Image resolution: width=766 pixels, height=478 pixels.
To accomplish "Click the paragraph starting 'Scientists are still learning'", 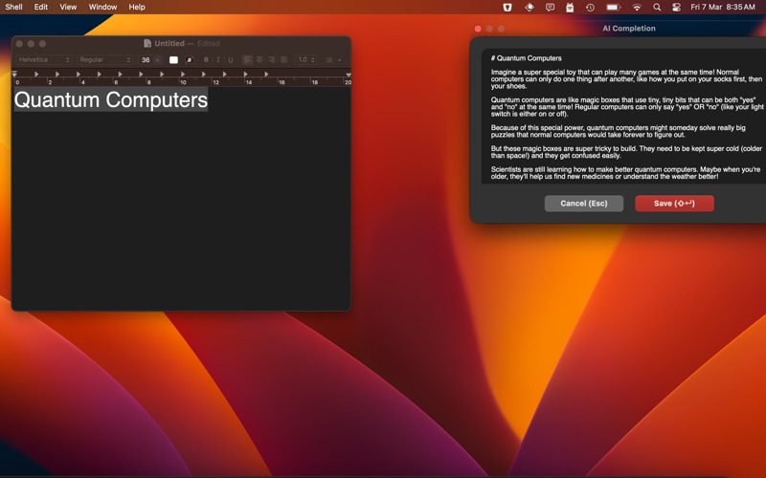I will click(x=625, y=173).
